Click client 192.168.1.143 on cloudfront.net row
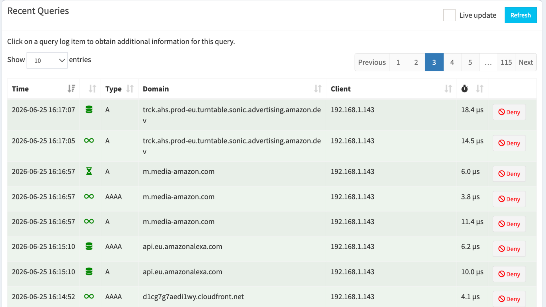 coord(352,297)
